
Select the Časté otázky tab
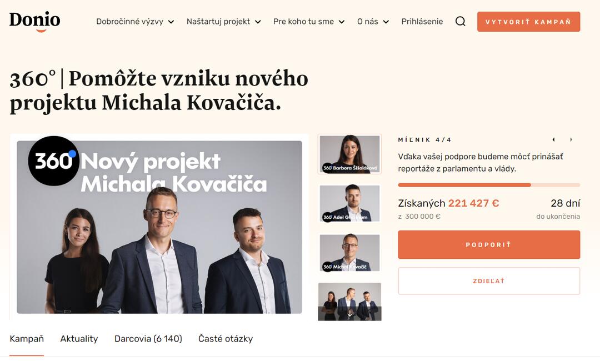(x=226, y=339)
